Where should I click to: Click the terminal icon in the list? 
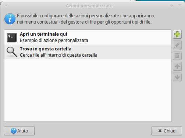(12, 38)
